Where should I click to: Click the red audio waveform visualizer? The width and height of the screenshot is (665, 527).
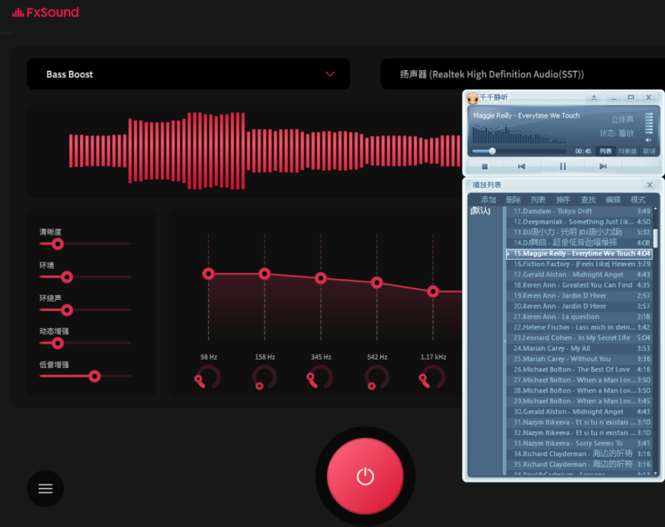pos(265,151)
